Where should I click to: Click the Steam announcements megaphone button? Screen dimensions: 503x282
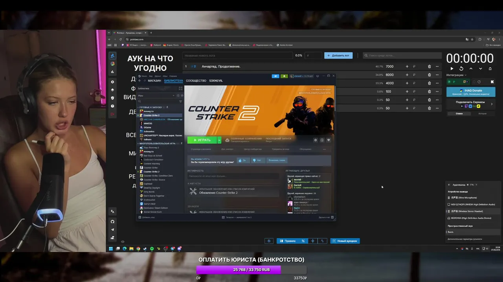click(x=275, y=76)
